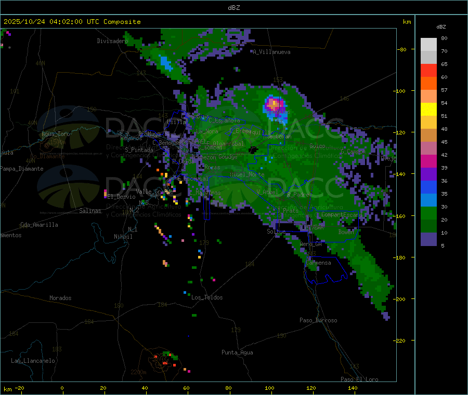Click the 'V_Atuel' map label
The height and width of the screenshot is (395, 468).
click(x=267, y=193)
